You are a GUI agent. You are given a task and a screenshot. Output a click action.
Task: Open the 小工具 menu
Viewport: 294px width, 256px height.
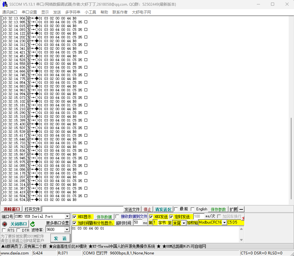click(x=90, y=12)
